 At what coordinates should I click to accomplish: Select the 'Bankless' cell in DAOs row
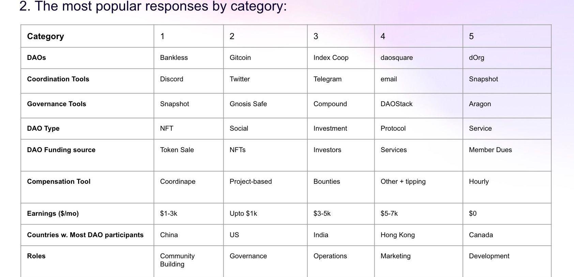click(x=188, y=58)
